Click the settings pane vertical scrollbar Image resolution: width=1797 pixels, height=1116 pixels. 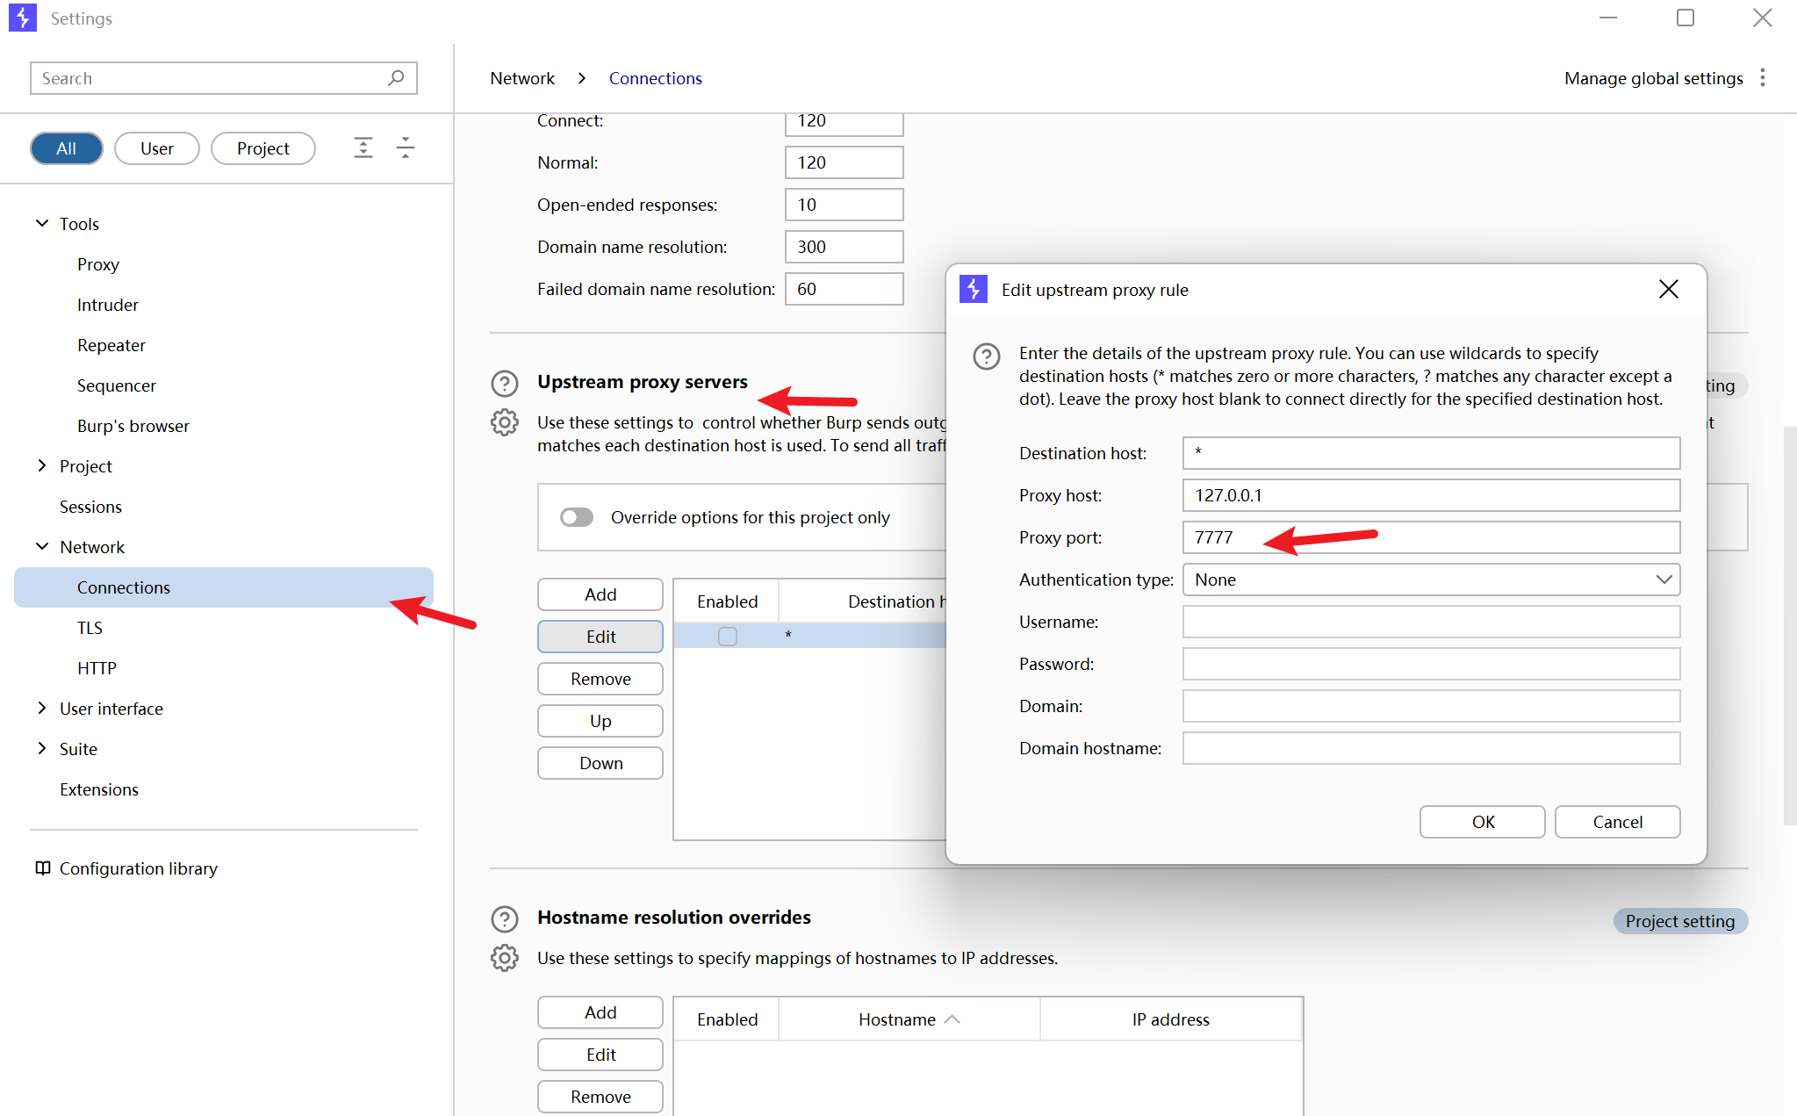(x=1790, y=625)
